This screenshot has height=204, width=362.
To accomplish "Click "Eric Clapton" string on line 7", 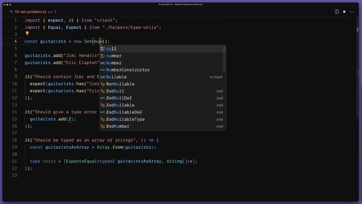I will (x=81, y=63).
